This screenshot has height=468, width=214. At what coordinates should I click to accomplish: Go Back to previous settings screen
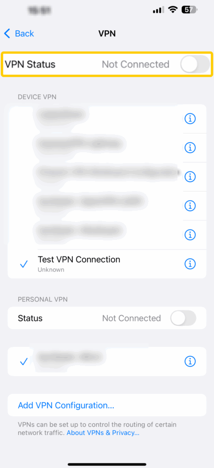click(x=19, y=33)
